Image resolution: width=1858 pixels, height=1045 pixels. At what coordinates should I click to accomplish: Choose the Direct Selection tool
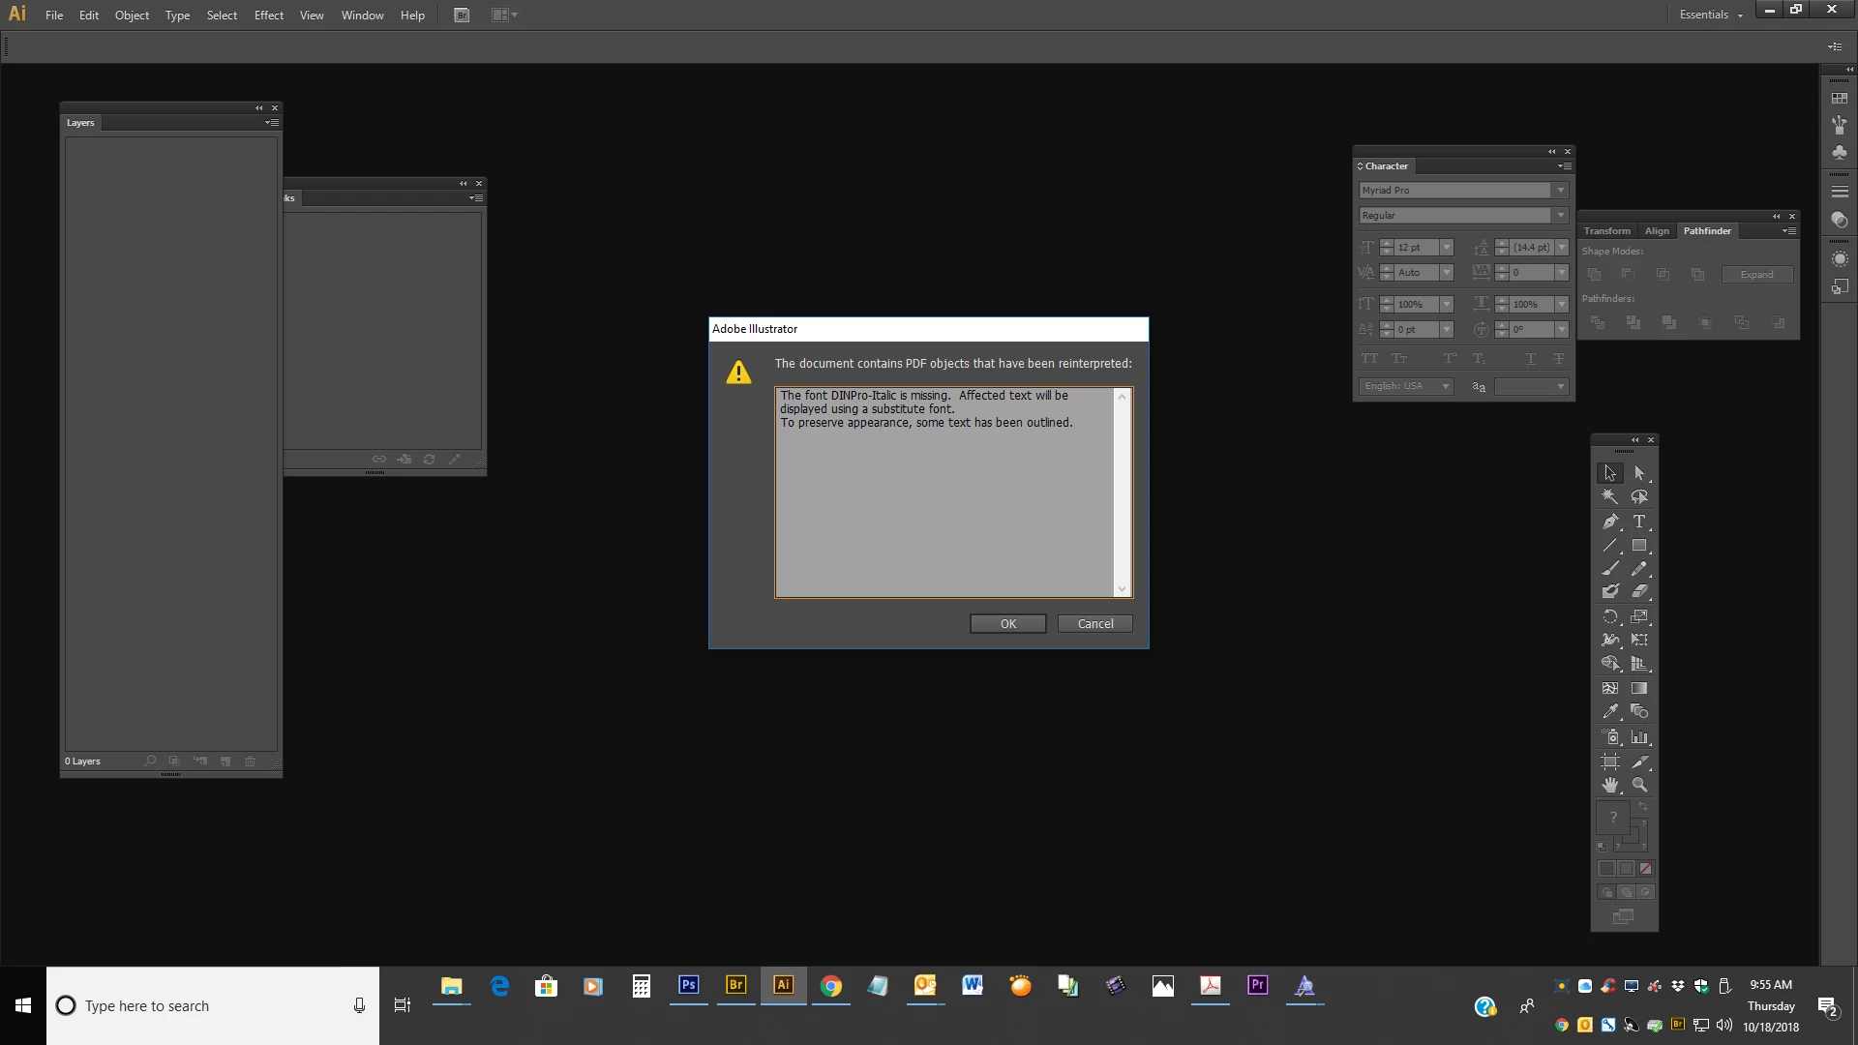click(x=1639, y=473)
